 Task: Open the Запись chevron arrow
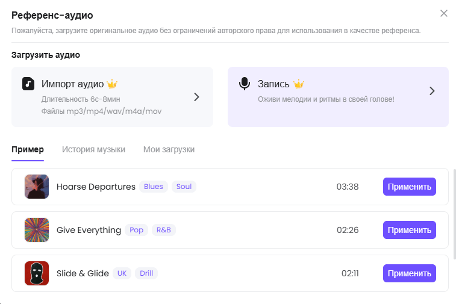(432, 91)
